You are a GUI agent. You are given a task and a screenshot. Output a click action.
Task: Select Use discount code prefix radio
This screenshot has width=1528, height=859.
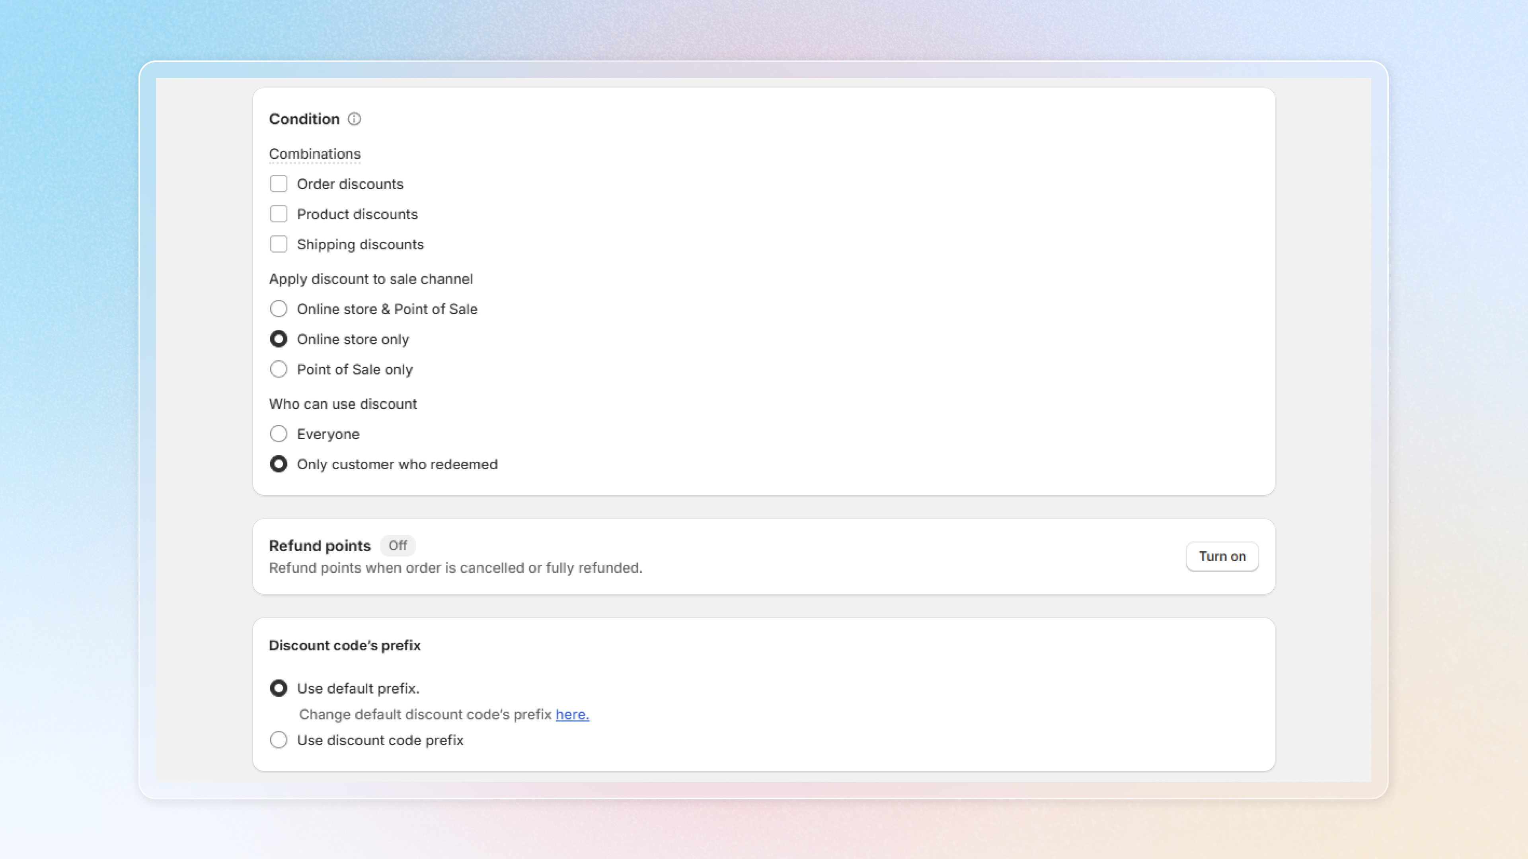click(278, 740)
